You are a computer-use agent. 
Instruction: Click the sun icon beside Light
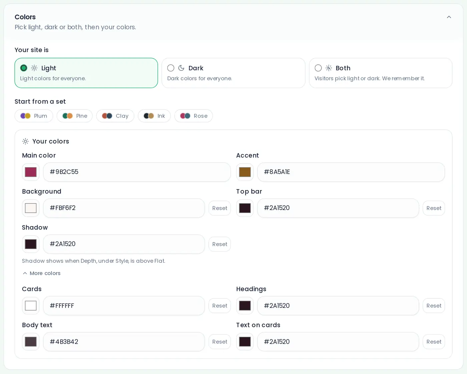(34, 68)
